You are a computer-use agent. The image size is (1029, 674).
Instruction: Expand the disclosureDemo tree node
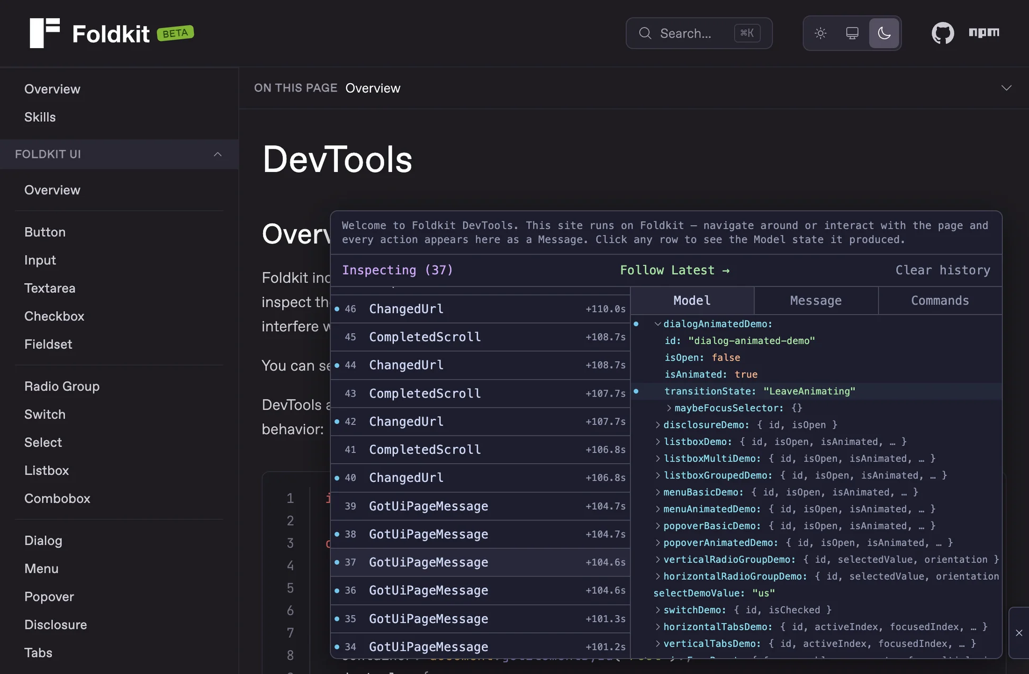pos(657,425)
